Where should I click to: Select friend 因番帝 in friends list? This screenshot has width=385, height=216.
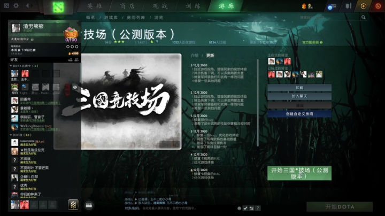coord(36,101)
